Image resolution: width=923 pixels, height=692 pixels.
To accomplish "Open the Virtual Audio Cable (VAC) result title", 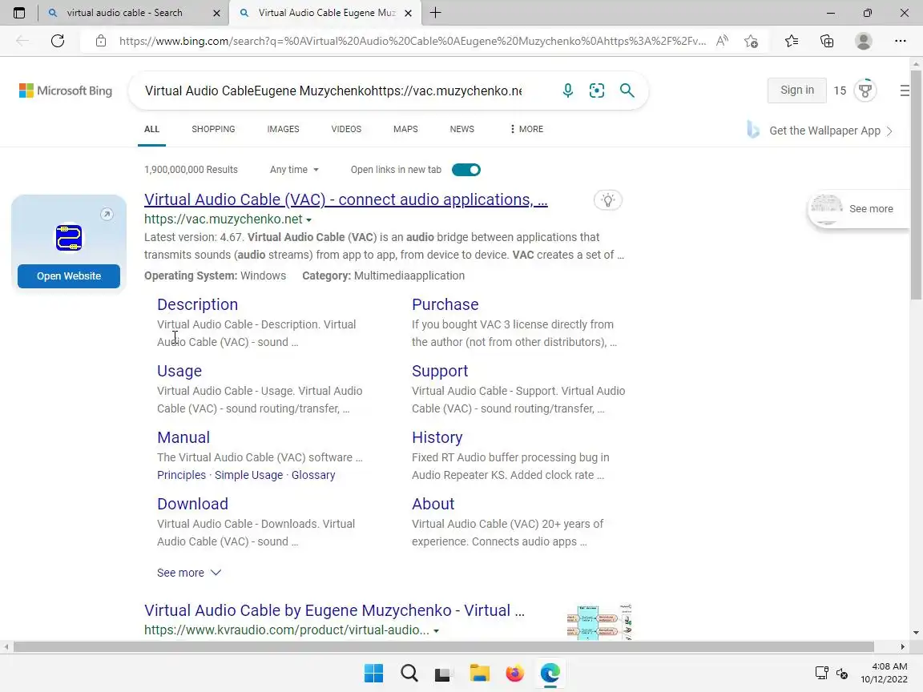I will pos(346,199).
